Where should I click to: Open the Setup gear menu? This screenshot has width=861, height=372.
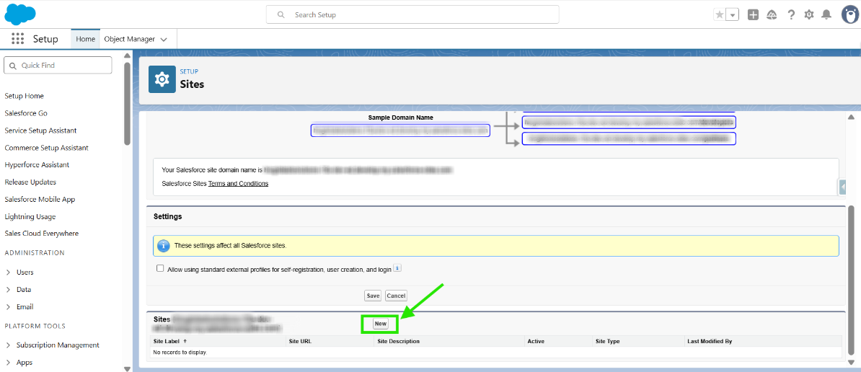(809, 14)
